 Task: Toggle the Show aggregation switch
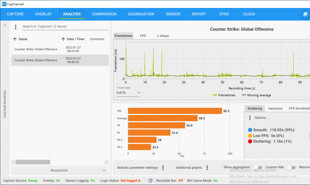click(x=257, y=168)
